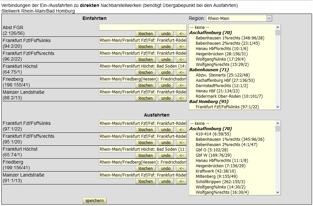The height and width of the screenshot is (206, 313).
Task: Click the speichern button
Action: [x=94, y=200]
